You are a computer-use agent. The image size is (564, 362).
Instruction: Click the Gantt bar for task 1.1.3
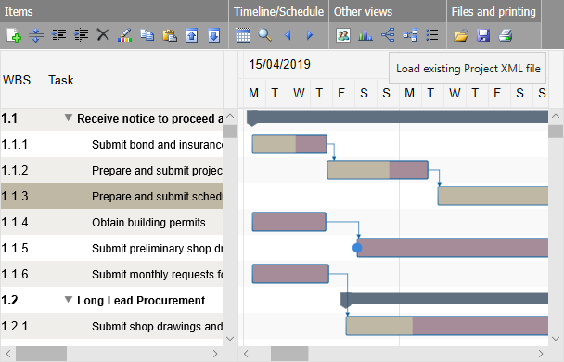[493, 196]
